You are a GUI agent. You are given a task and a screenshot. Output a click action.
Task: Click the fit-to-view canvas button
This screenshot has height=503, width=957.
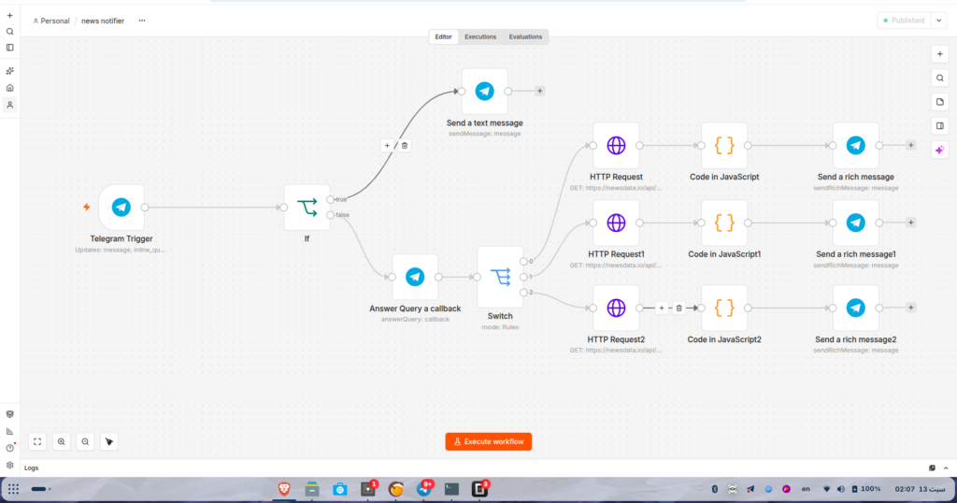click(x=37, y=441)
